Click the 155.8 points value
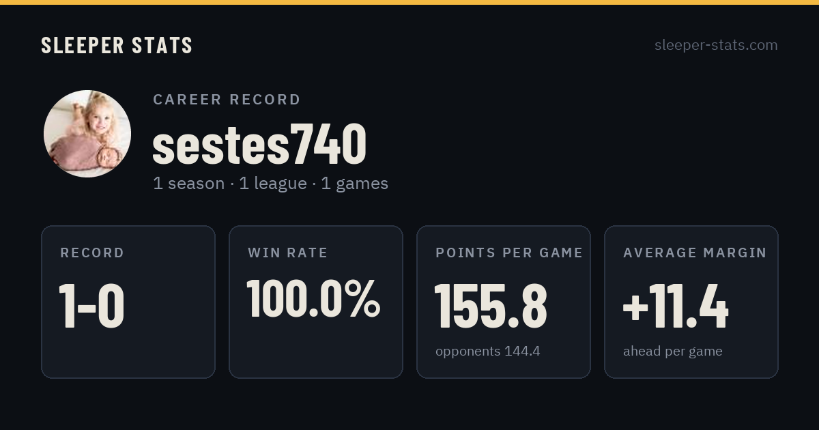The height and width of the screenshot is (430, 819). [x=491, y=306]
